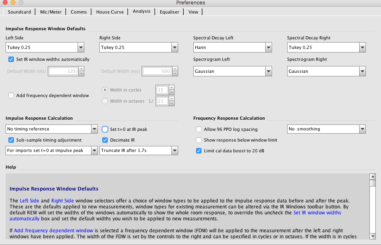Open the Mic/Meter tab

coord(51,12)
